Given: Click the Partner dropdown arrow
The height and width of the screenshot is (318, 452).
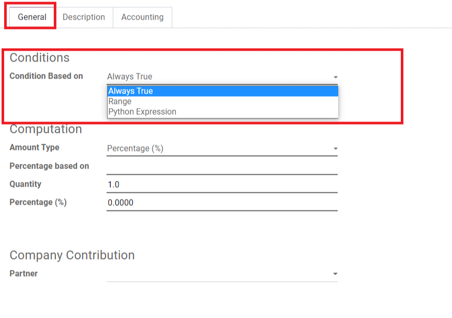Looking at the screenshot, I should (335, 274).
